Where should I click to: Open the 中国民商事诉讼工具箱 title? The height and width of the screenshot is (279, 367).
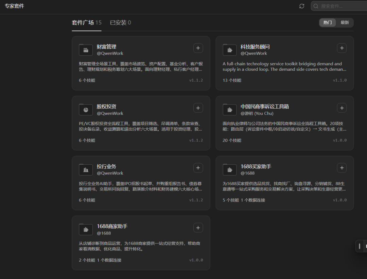[x=265, y=106]
